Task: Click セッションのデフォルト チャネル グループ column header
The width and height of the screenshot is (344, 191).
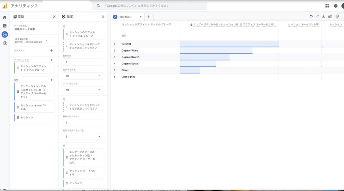Action: point(146,24)
